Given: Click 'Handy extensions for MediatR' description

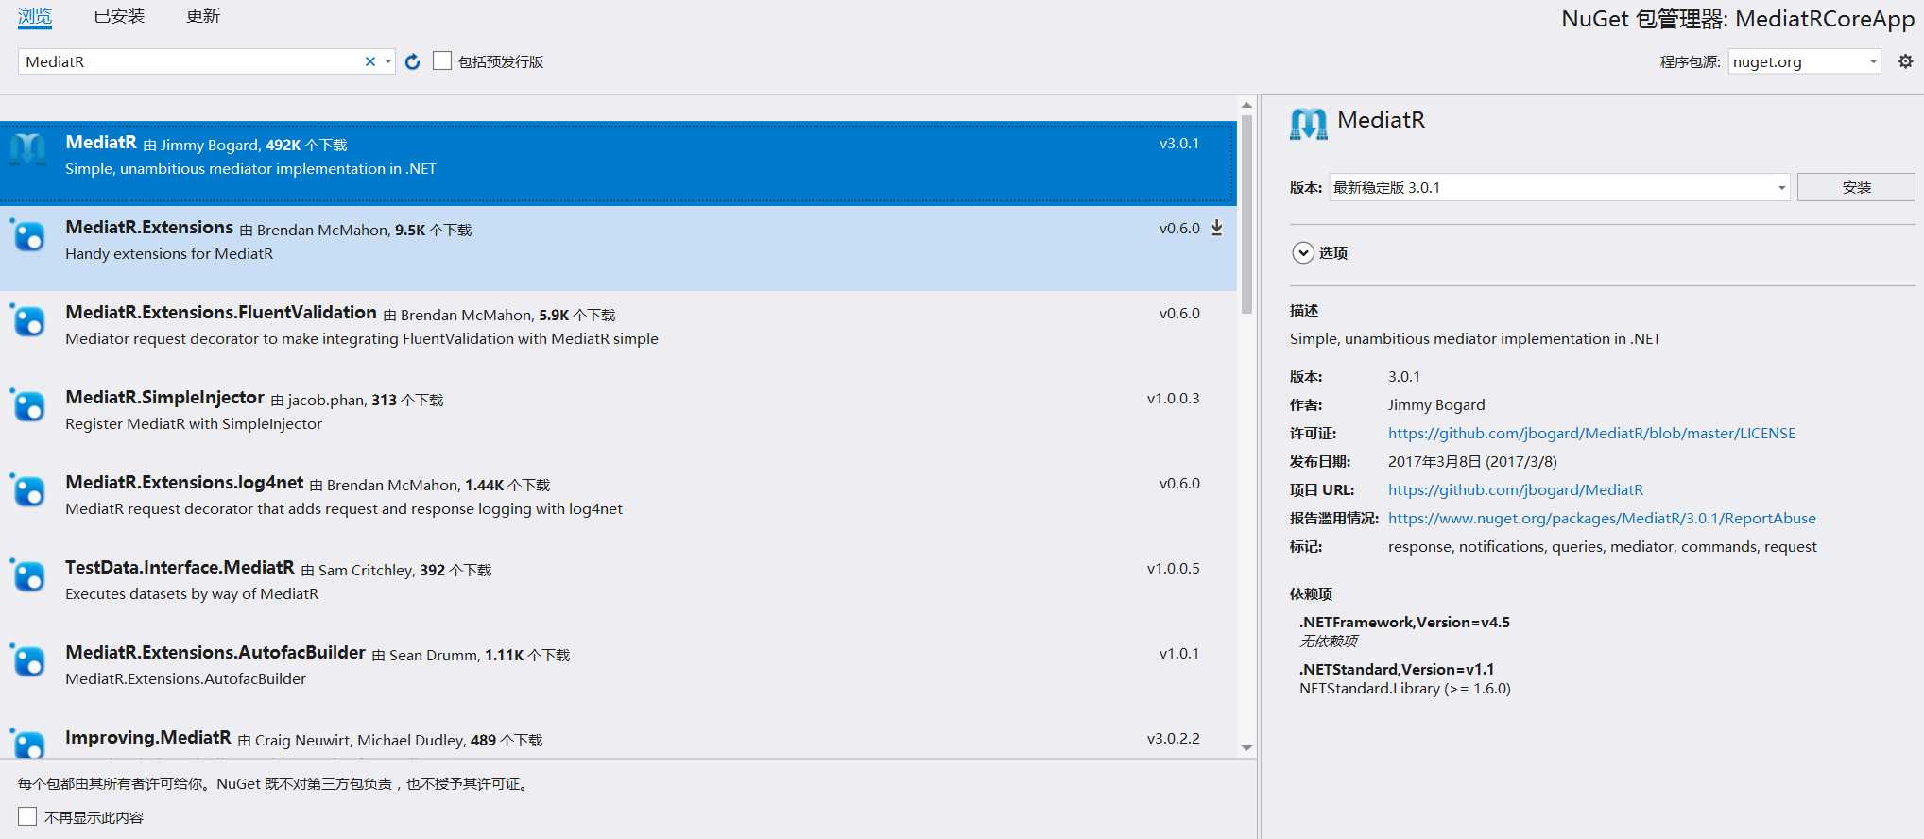Looking at the screenshot, I should [169, 254].
